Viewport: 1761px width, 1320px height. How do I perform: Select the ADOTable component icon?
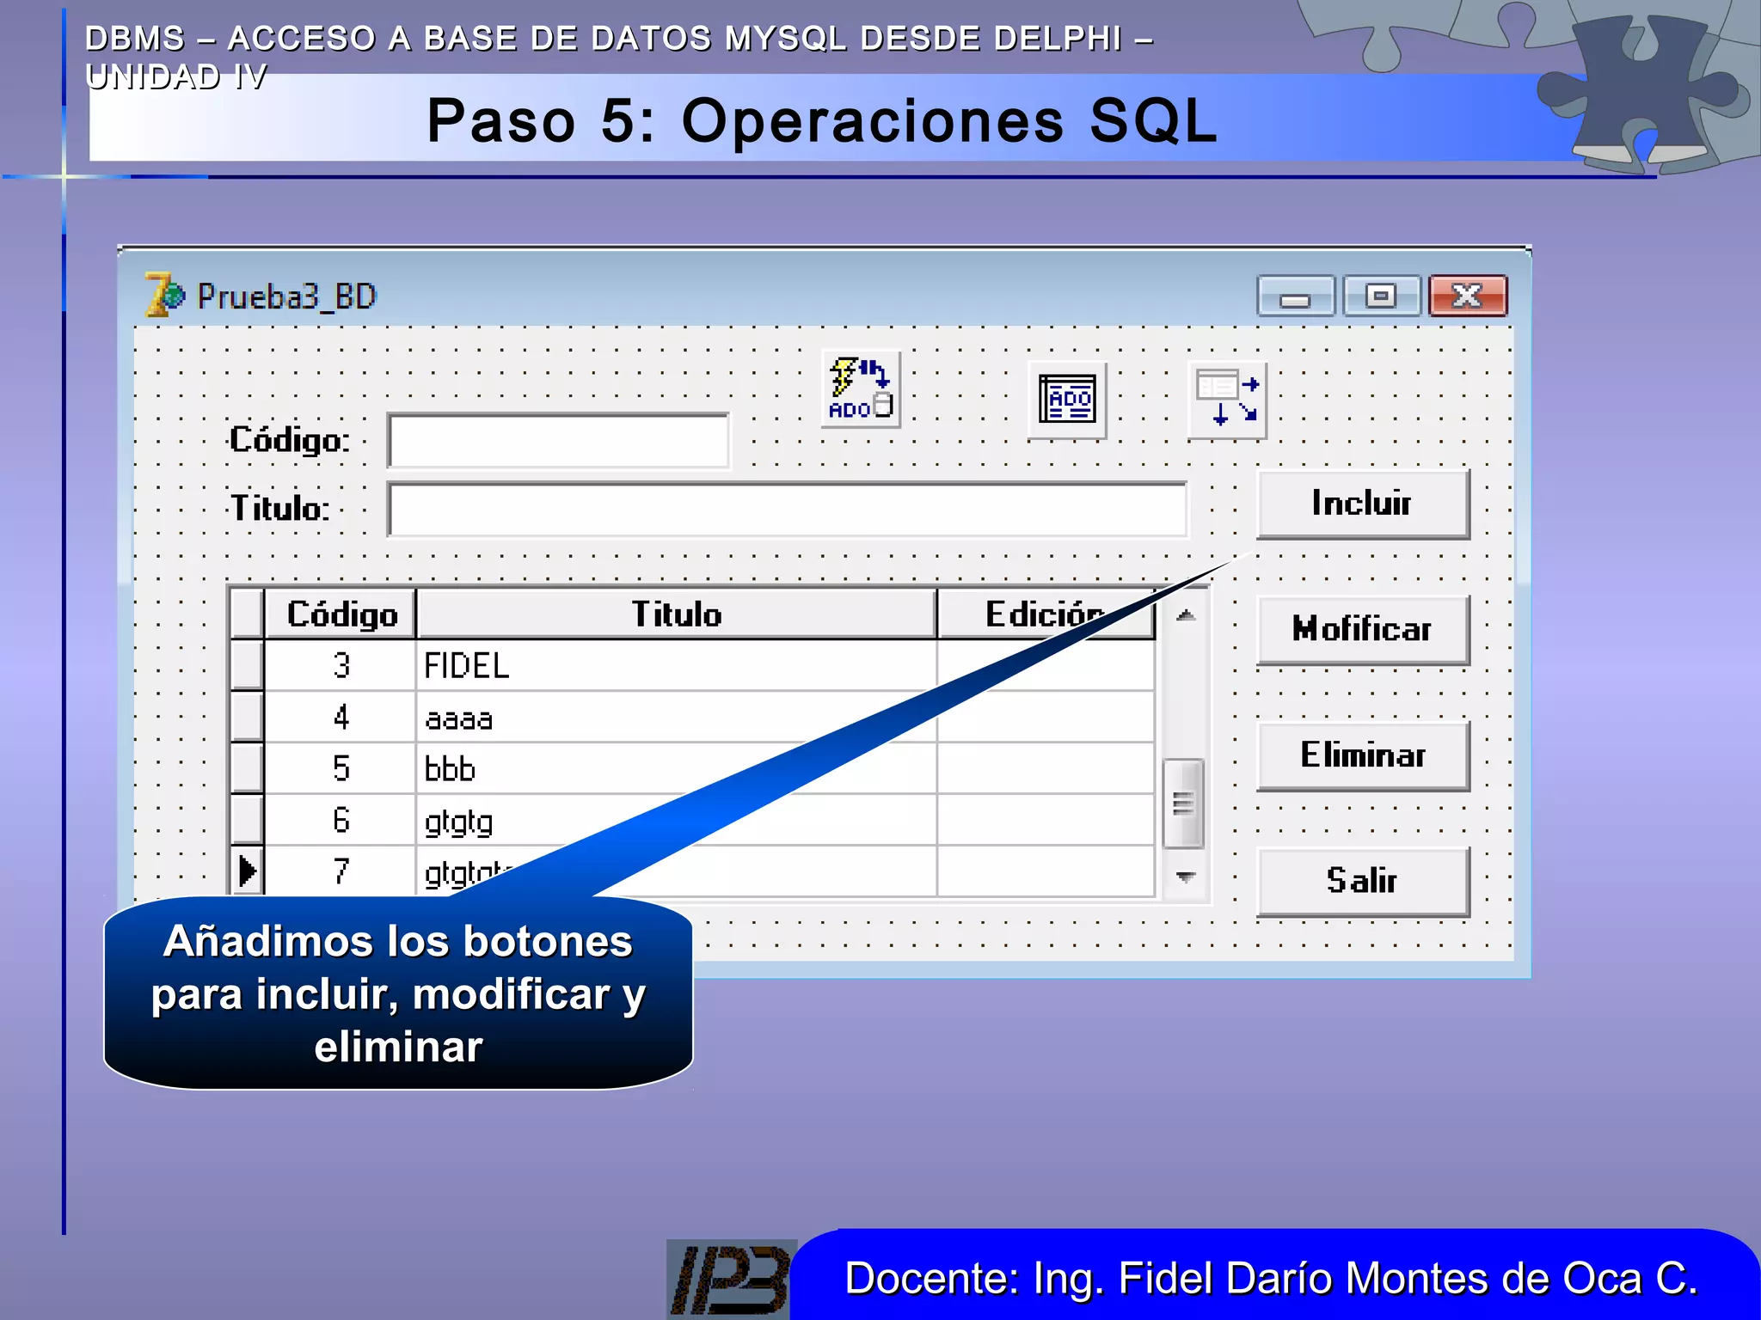(1067, 400)
